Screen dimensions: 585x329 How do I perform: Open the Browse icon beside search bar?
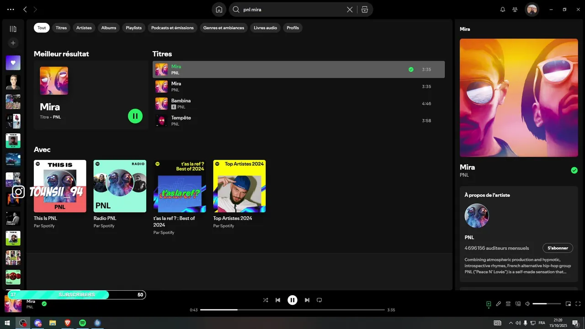[364, 9]
